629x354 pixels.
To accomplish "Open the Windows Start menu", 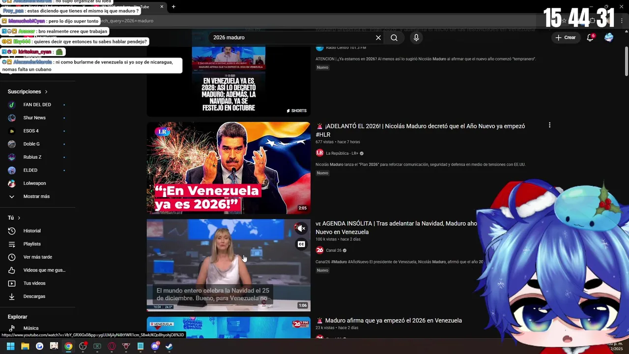I will point(10,346).
